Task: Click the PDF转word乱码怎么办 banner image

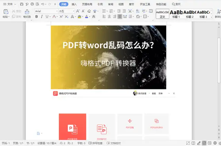Action: coord(108,57)
